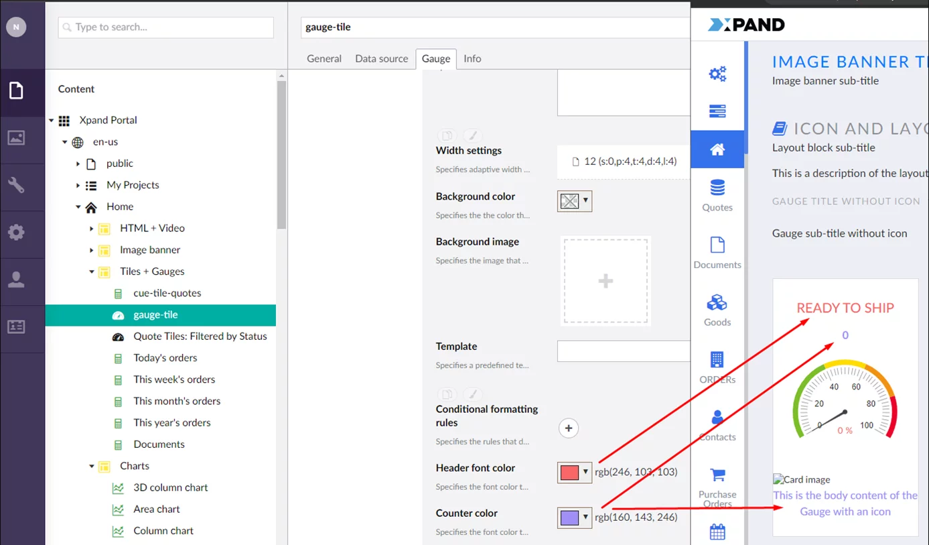The image size is (929, 545).
Task: Click the Home icon in Xpand portal menu
Action: point(717,149)
